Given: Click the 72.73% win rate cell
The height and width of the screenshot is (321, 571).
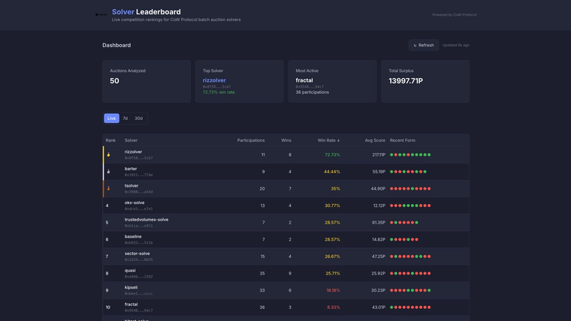Looking at the screenshot, I should (x=332, y=154).
